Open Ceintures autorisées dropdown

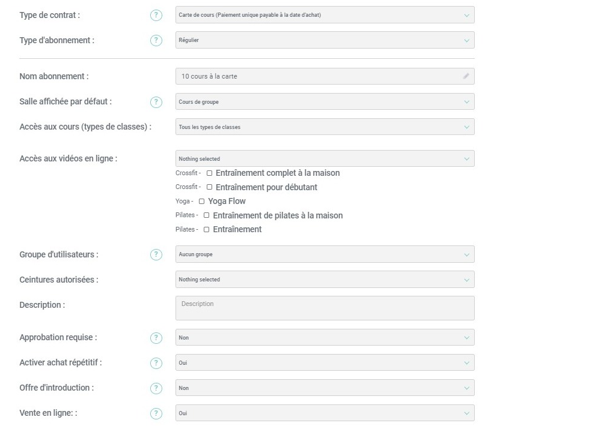tap(325, 280)
